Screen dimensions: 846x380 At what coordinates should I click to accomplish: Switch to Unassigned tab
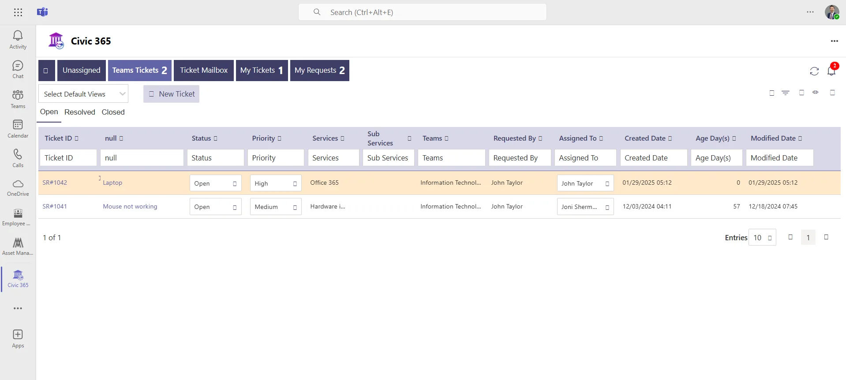[82, 71]
